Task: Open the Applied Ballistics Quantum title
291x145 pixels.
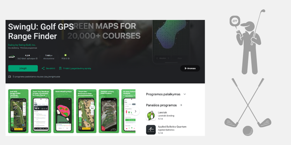Action: click(172, 127)
